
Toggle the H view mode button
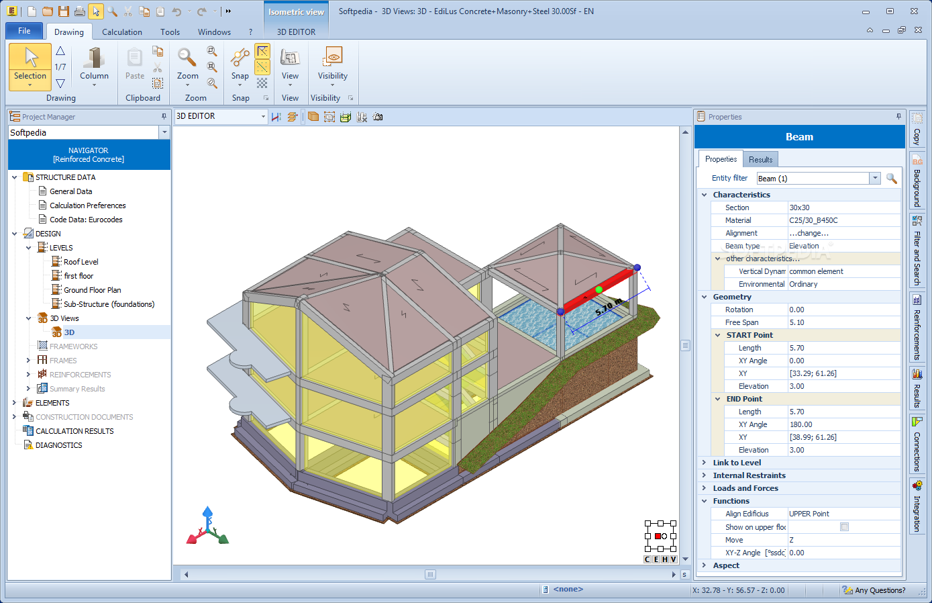click(665, 559)
